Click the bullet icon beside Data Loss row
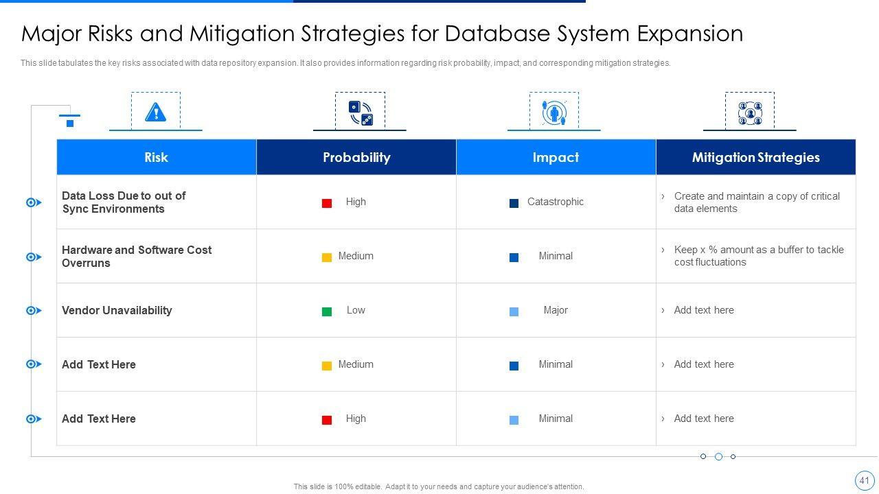Screen dimensions: 879x494 (x=34, y=202)
